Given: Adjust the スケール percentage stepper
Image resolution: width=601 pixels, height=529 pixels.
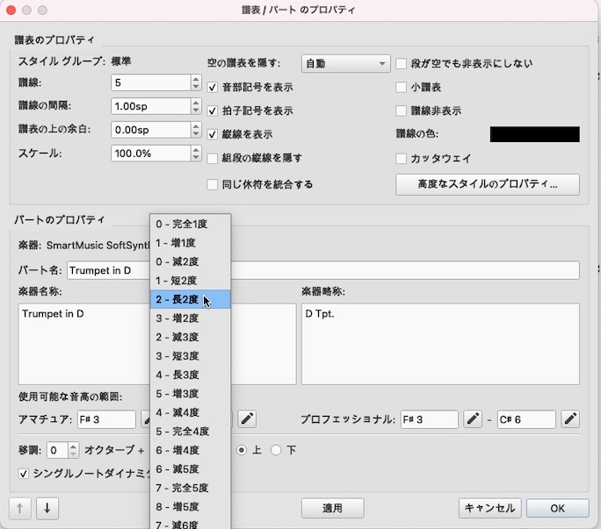Looking at the screenshot, I should tap(195, 154).
